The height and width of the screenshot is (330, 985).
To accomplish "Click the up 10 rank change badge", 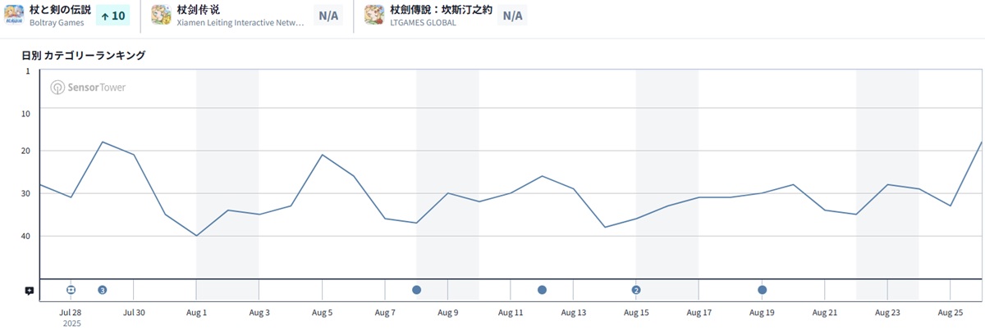I will point(112,16).
